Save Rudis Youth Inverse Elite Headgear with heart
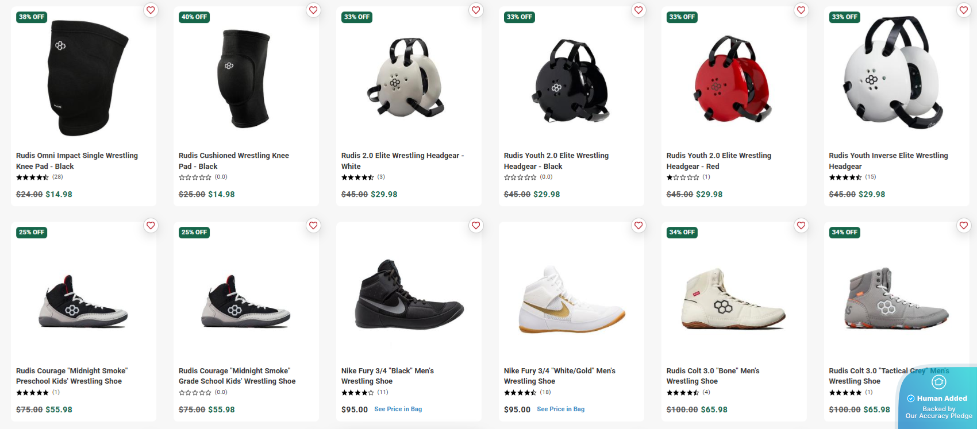The width and height of the screenshot is (977, 429). pyautogui.click(x=964, y=10)
